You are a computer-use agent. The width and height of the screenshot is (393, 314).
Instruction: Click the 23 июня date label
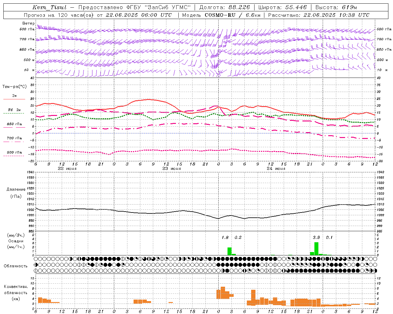(172, 169)
